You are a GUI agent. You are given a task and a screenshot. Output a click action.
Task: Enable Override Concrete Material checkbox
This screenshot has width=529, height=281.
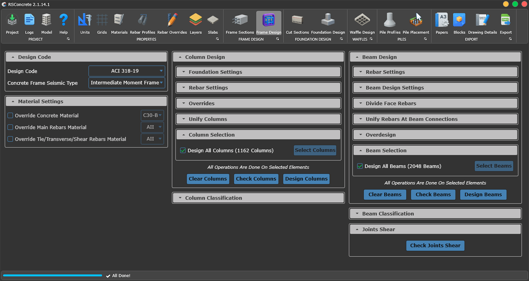pyautogui.click(x=11, y=116)
